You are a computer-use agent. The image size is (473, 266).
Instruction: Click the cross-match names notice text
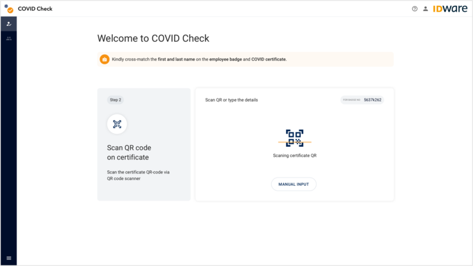(x=199, y=60)
